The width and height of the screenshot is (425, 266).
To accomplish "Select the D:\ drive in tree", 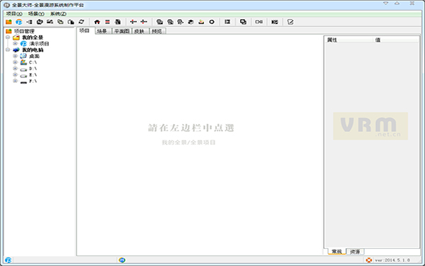I will [x=33, y=69].
